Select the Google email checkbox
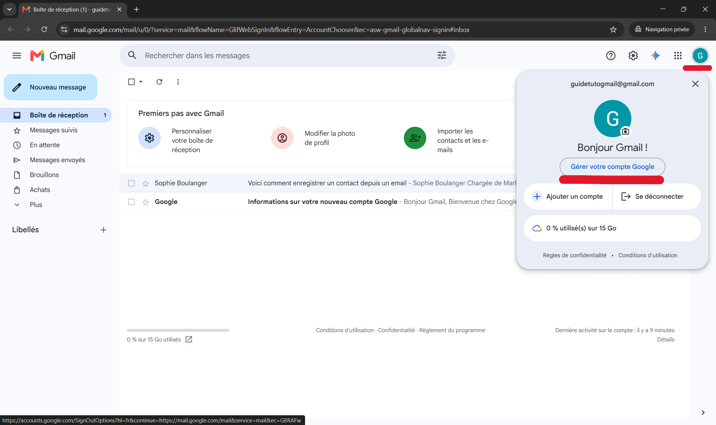This screenshot has width=716, height=425. [x=131, y=202]
